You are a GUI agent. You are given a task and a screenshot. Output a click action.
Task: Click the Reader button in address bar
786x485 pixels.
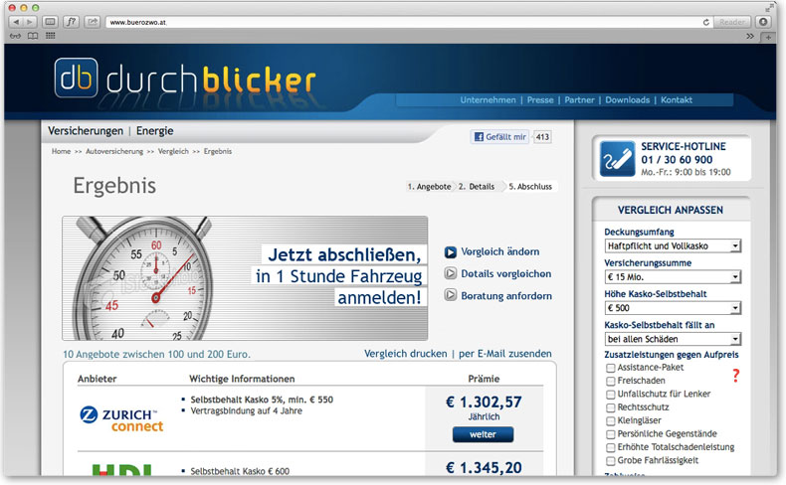coord(732,22)
